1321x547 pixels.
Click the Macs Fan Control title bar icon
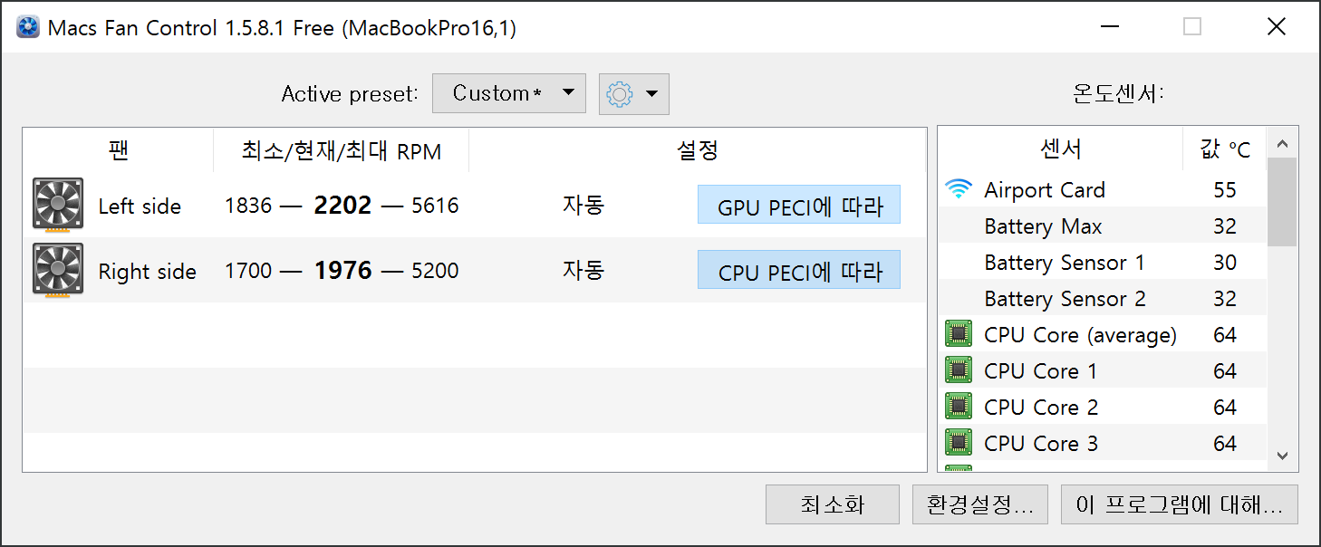click(x=28, y=27)
